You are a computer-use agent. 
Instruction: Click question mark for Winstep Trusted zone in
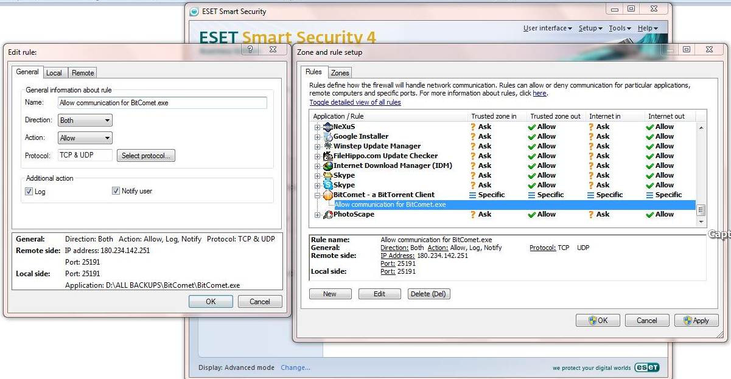(x=472, y=146)
